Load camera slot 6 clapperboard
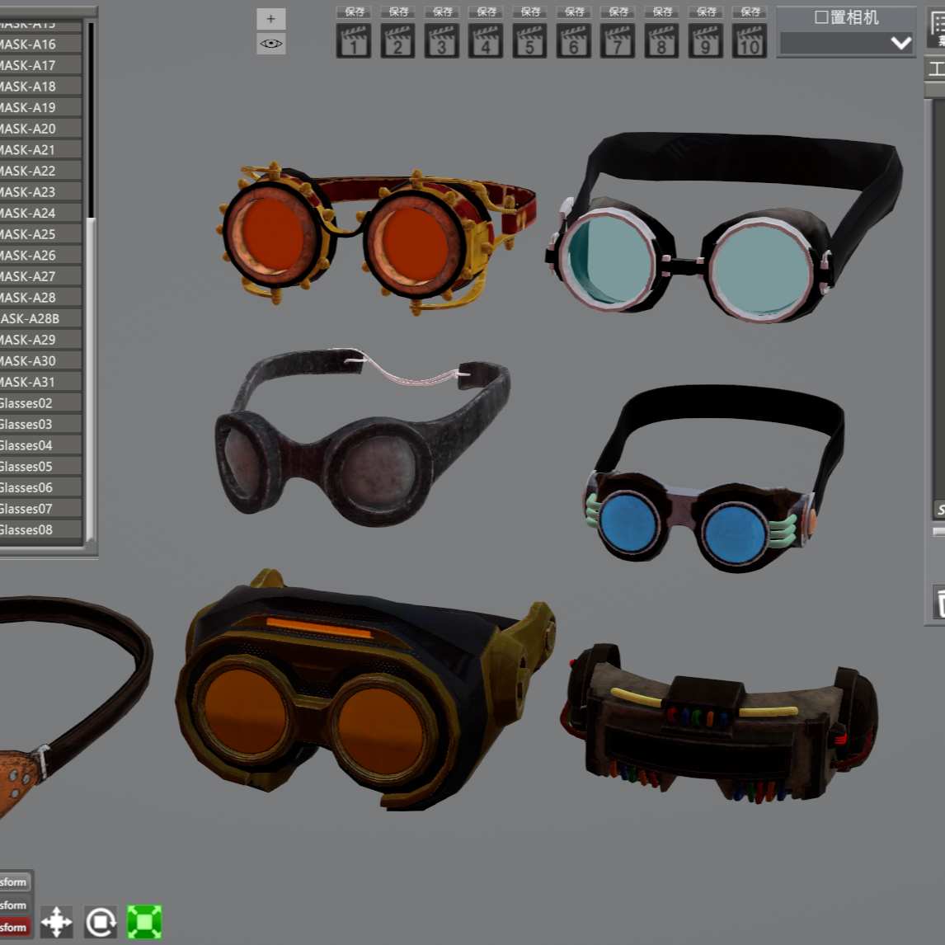Screen dimensions: 945x945 point(573,41)
